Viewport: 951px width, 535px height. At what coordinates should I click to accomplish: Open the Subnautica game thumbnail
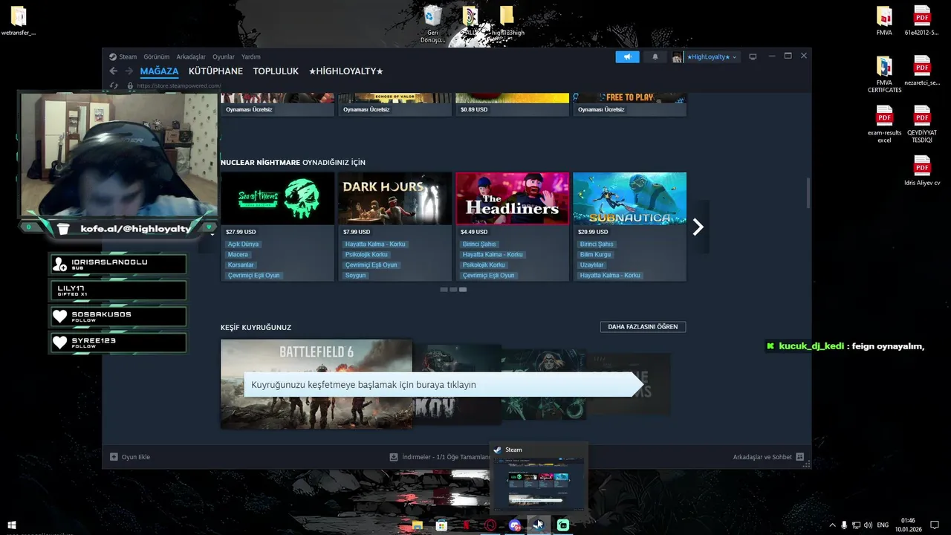click(629, 198)
